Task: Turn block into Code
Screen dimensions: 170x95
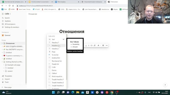Action: tap(57, 67)
